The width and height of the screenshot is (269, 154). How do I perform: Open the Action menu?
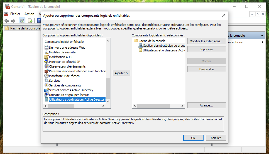click(x=29, y=14)
